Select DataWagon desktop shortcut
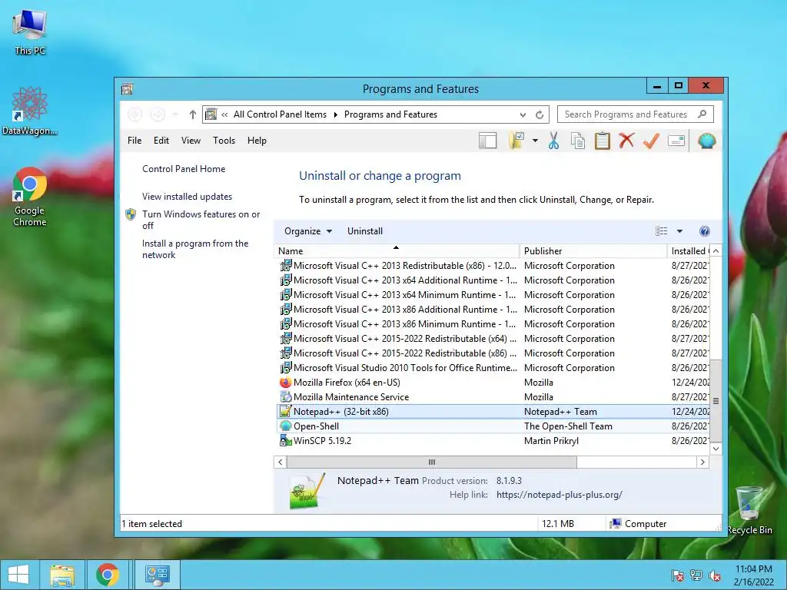787x590 pixels. click(30, 111)
